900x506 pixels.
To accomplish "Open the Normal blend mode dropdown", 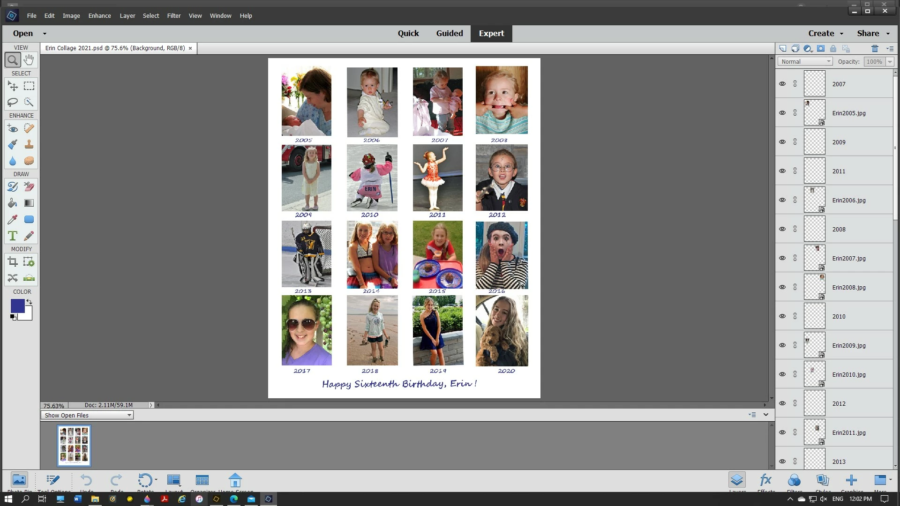I will [x=805, y=61].
